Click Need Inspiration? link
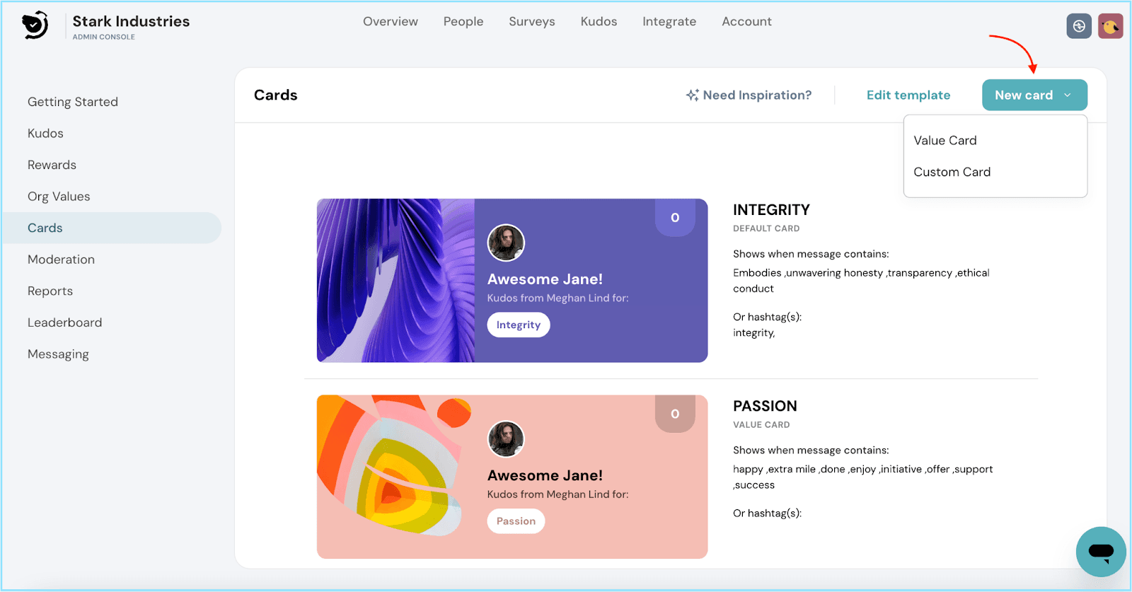Viewport: 1132px width, 592px height. (x=757, y=95)
